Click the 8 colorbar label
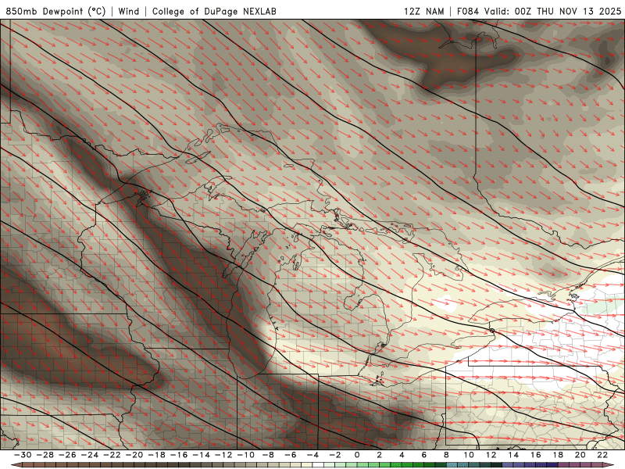Image resolution: width=625 pixels, height=469 pixels. coord(446,455)
